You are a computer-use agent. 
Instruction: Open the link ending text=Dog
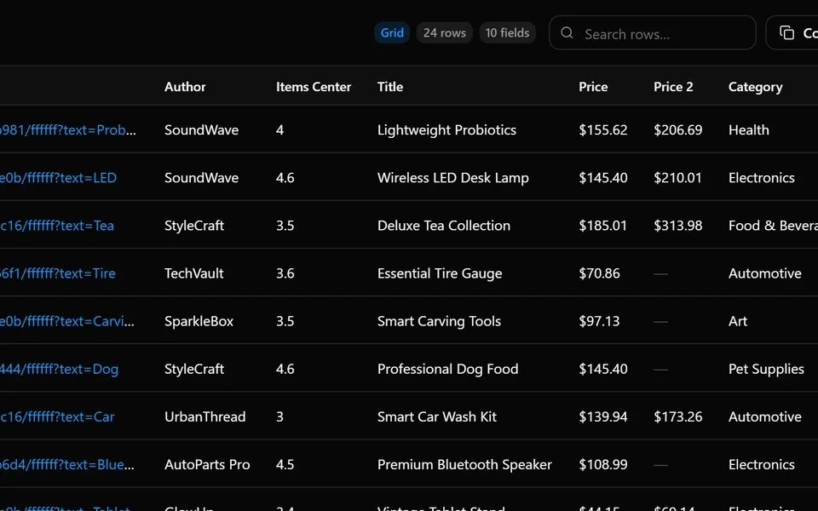click(x=59, y=369)
